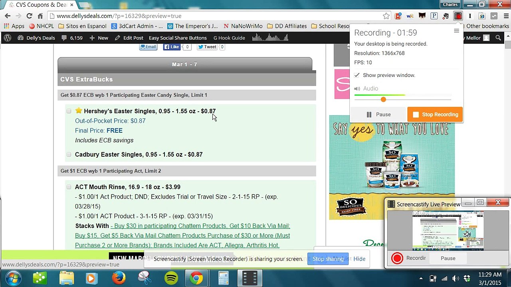
Task: Hide the screen sharing notification
Action: (x=359, y=259)
